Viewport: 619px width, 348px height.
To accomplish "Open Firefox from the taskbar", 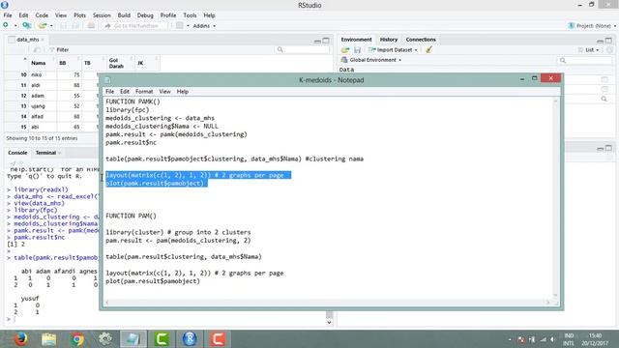I will [x=21, y=339].
